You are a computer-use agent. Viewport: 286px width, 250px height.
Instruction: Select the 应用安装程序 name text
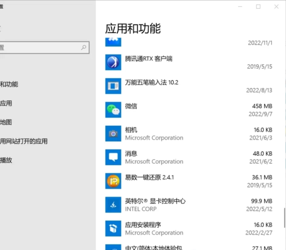coord(143,225)
